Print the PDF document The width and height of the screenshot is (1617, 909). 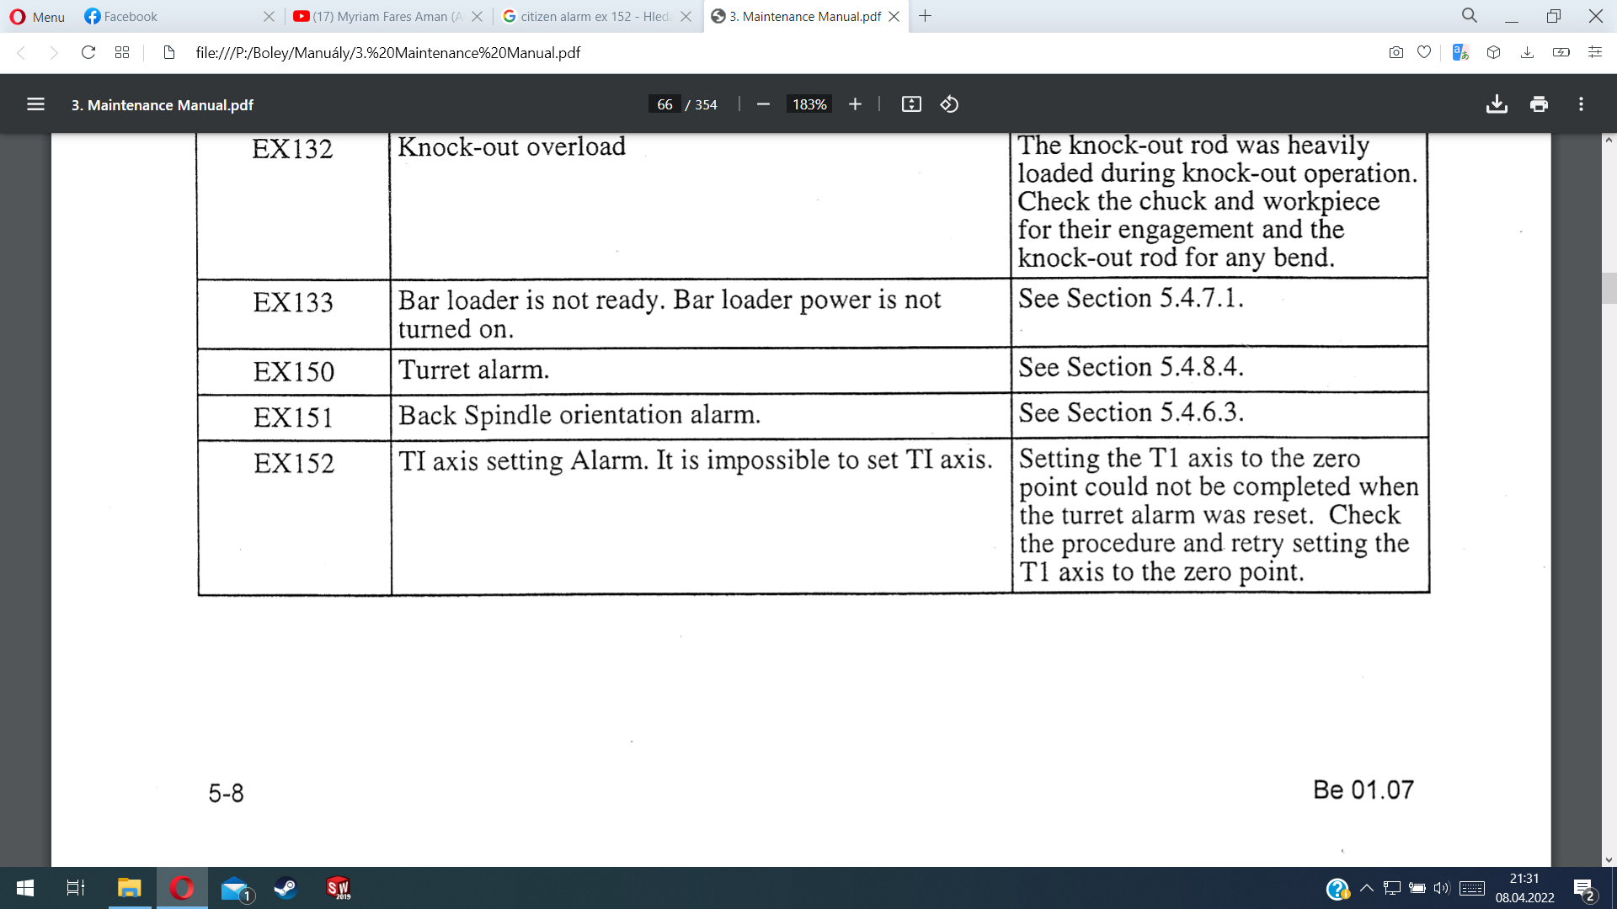(x=1539, y=104)
